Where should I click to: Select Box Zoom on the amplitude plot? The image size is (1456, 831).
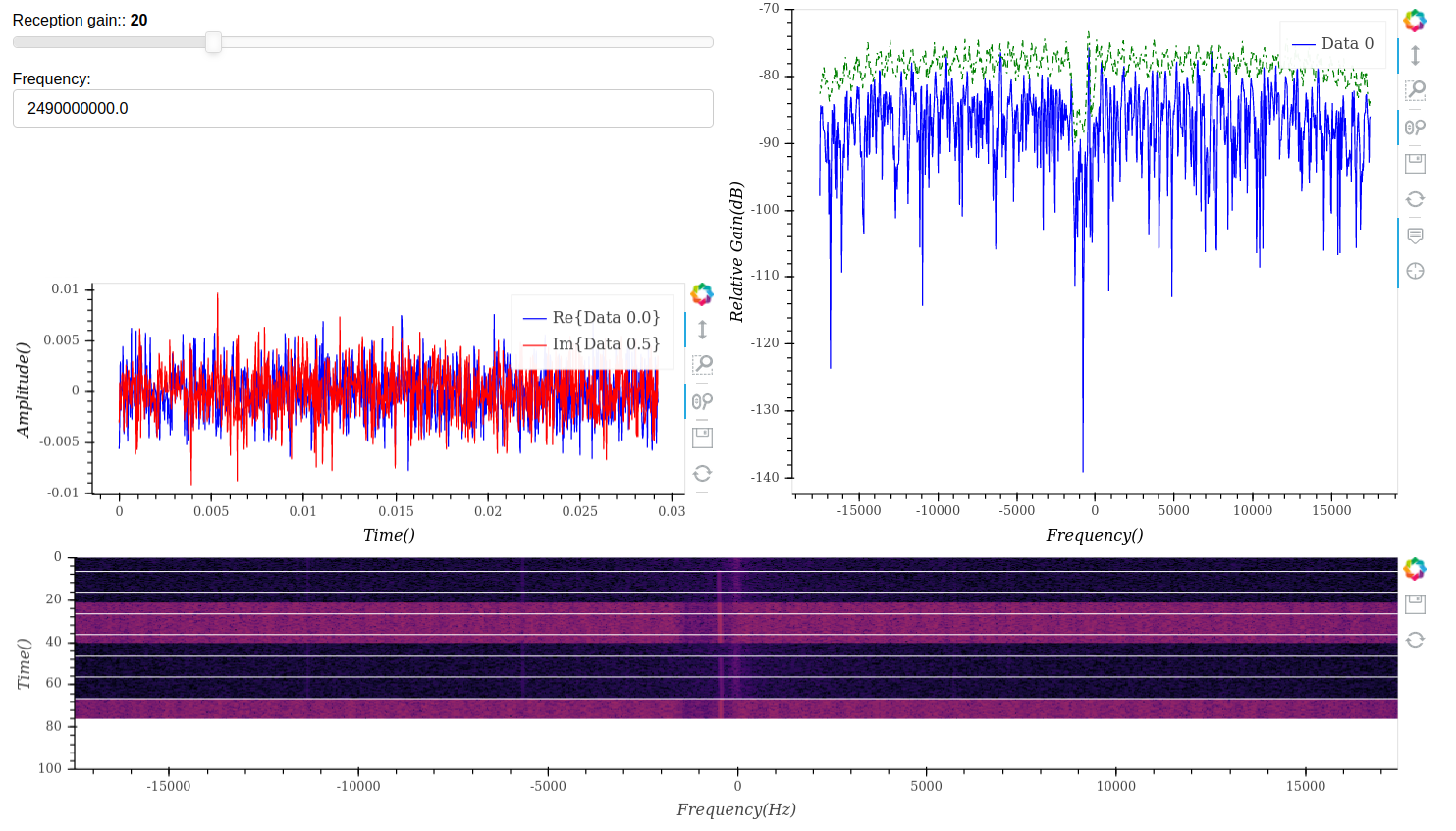(x=702, y=365)
